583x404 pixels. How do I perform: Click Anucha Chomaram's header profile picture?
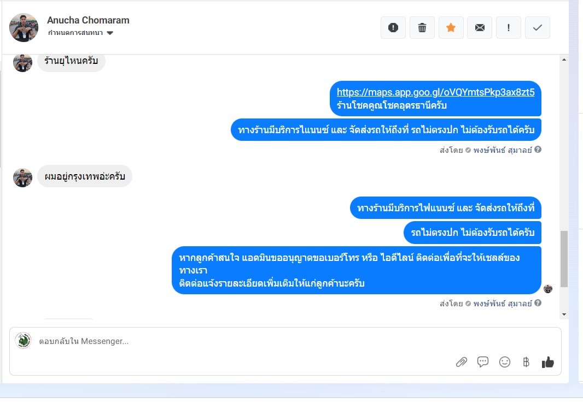(x=24, y=27)
